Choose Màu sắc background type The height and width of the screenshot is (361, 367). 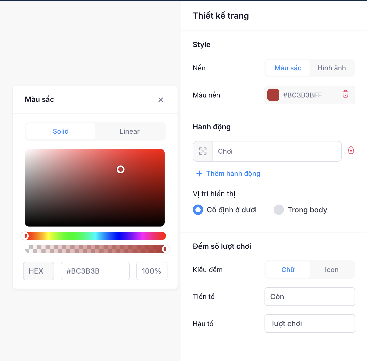[x=288, y=68]
